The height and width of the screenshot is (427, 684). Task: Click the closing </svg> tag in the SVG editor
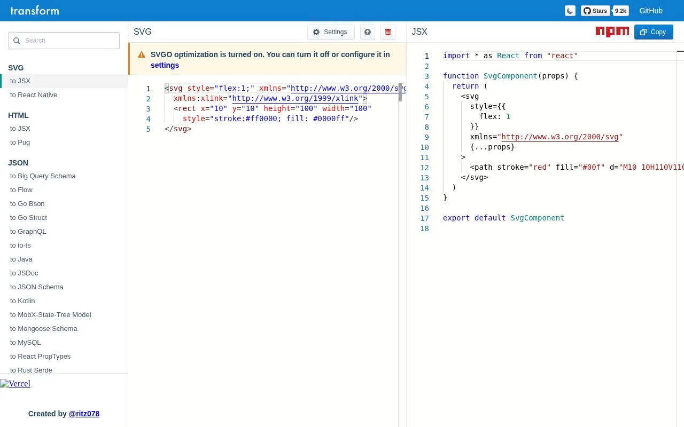coord(178,129)
